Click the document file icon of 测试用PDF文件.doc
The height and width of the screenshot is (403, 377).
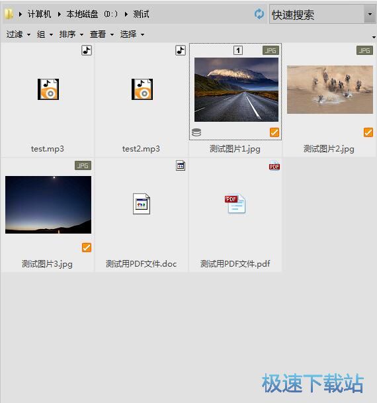pos(142,204)
